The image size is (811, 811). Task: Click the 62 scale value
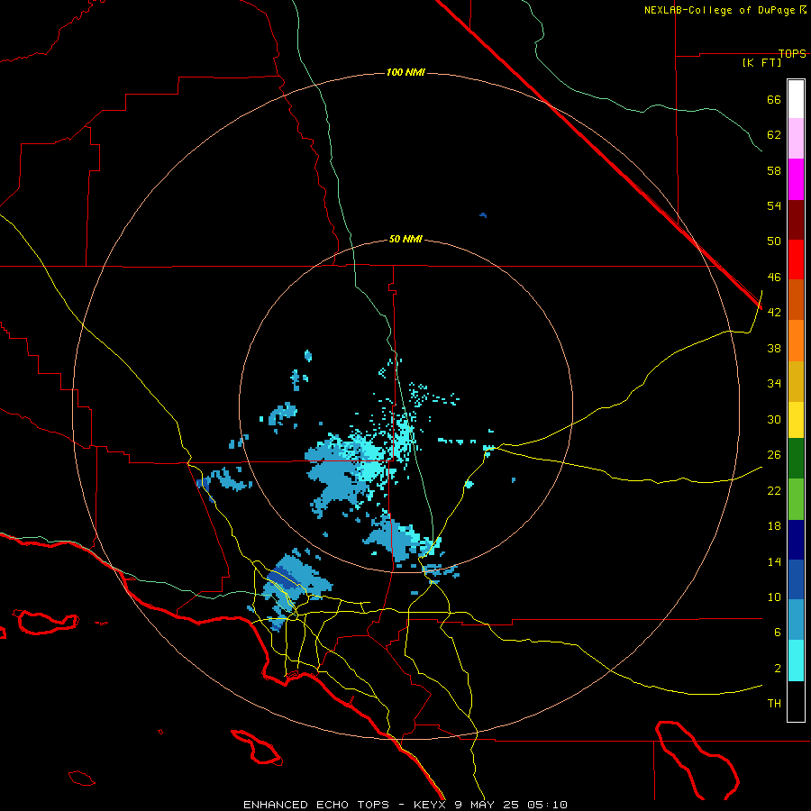click(x=774, y=135)
